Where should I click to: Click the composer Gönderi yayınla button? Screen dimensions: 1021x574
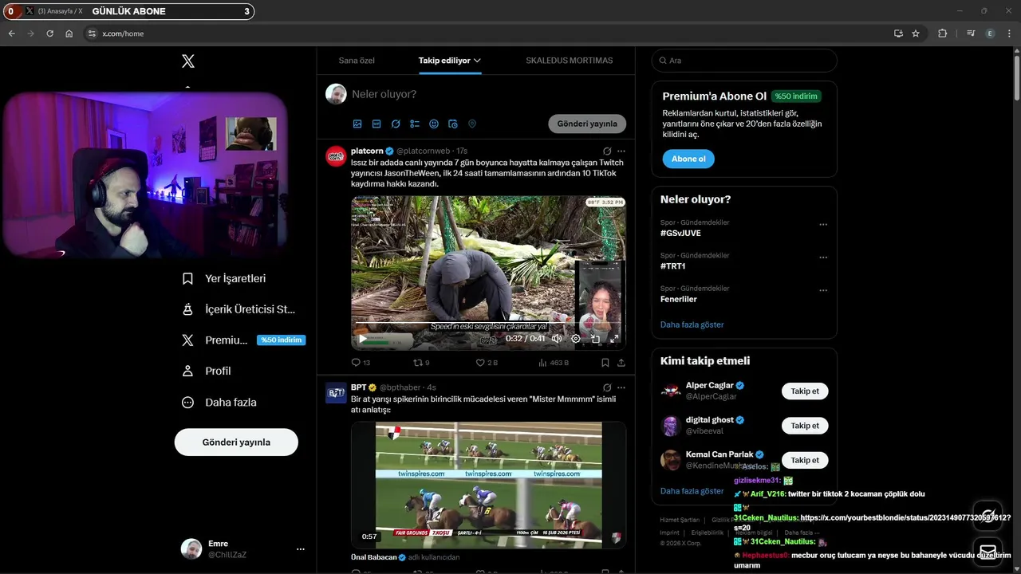(x=587, y=124)
